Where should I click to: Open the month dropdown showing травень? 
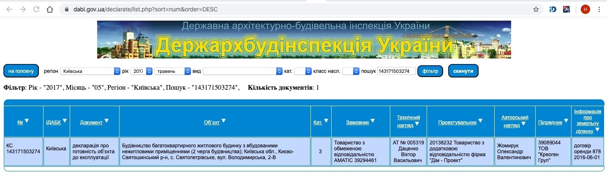(x=172, y=71)
